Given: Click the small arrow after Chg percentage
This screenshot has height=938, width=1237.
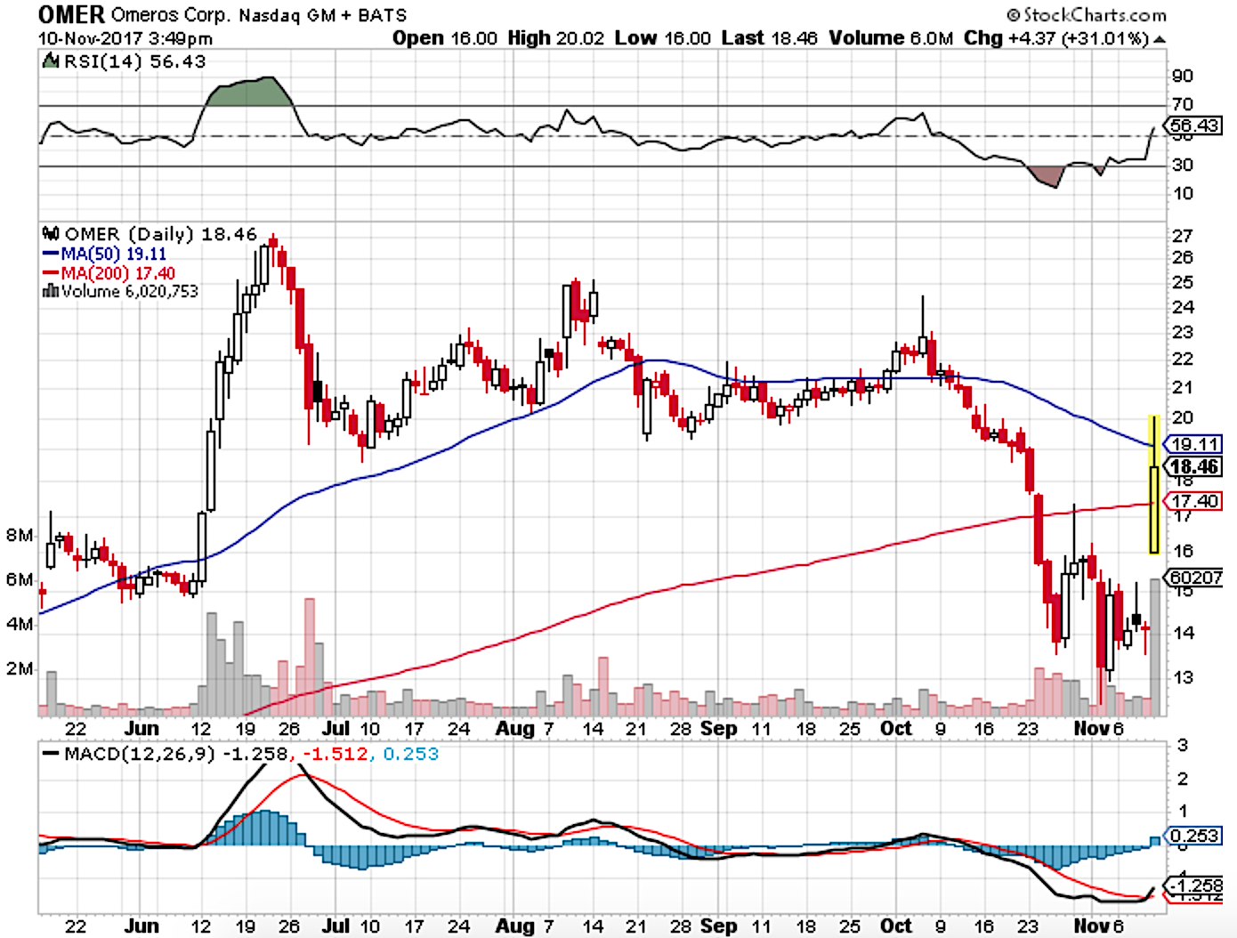Looking at the screenshot, I should (x=1159, y=39).
